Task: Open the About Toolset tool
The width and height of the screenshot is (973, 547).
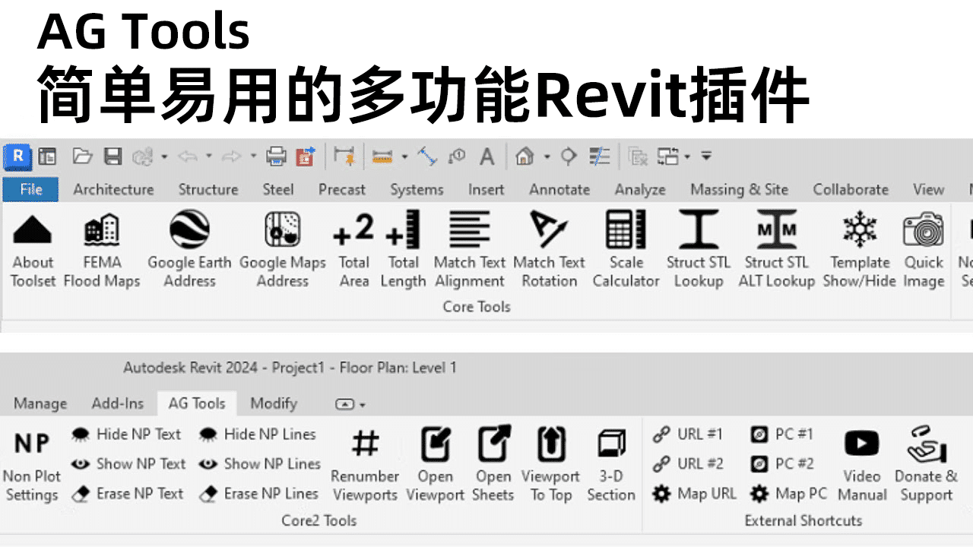Action: coord(33,251)
